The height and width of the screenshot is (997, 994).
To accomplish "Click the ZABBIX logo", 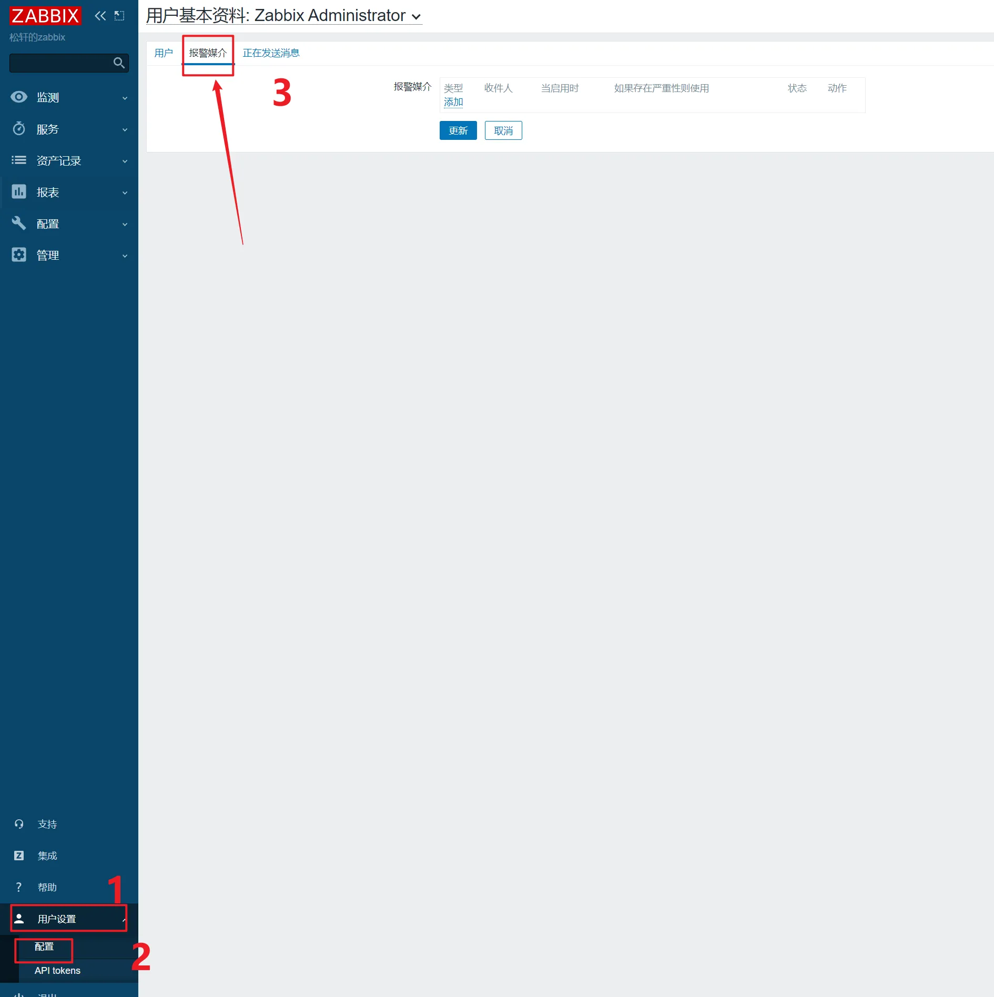I will click(x=45, y=16).
